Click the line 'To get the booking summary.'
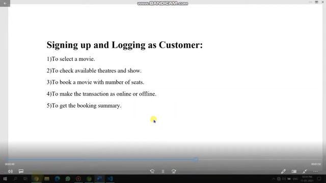Screen dimensions: 326x183 (86, 106)
